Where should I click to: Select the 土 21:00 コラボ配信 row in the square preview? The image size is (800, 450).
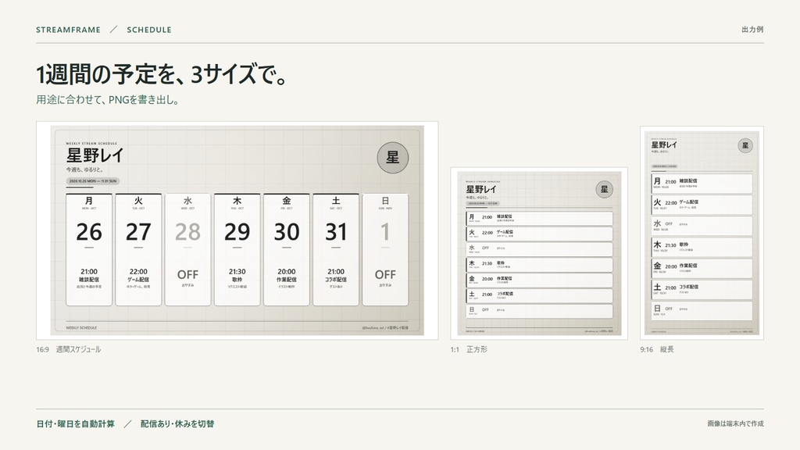coord(539,296)
